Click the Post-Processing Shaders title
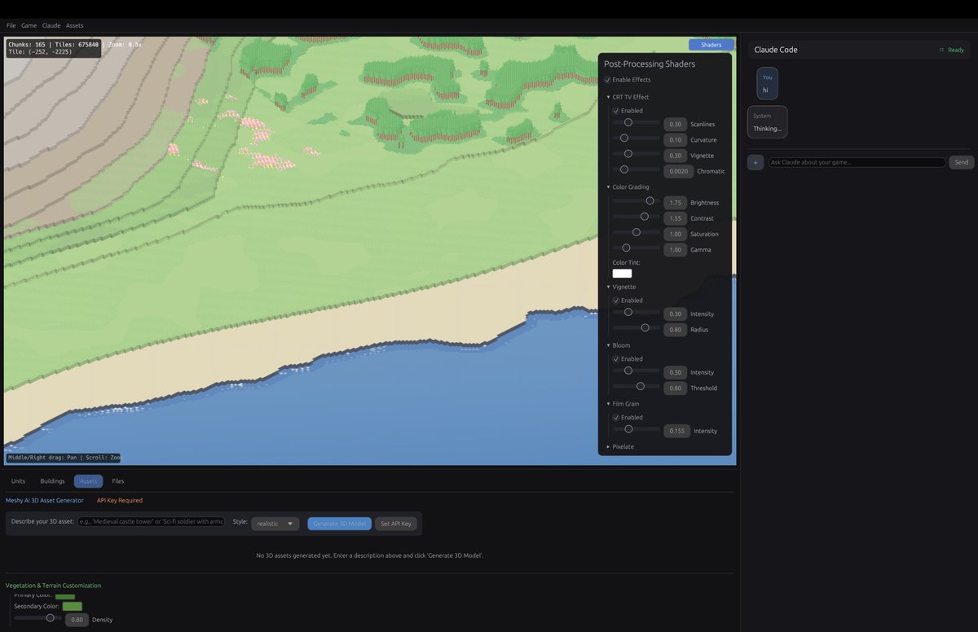Image resolution: width=978 pixels, height=632 pixels. (x=650, y=64)
